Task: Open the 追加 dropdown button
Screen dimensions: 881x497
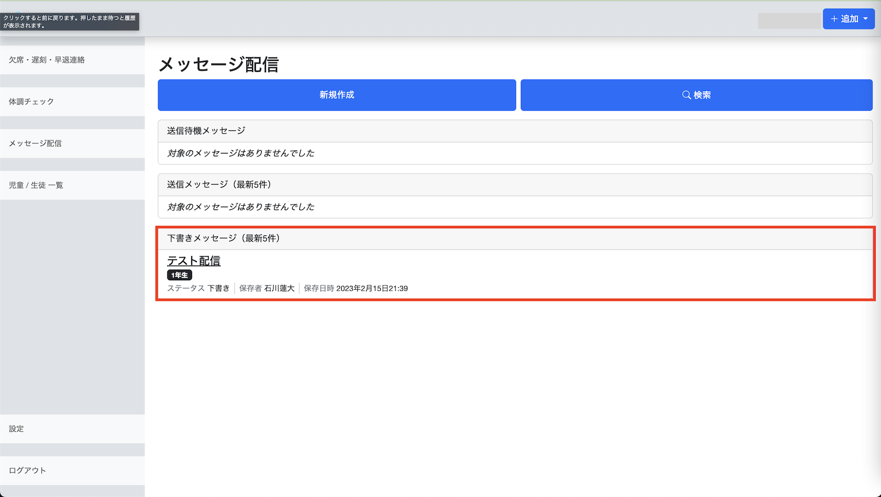Action: coord(848,19)
